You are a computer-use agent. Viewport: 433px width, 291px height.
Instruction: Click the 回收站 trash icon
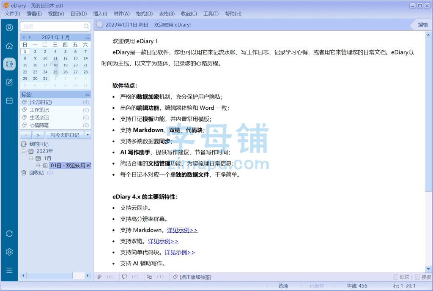click(x=24, y=173)
